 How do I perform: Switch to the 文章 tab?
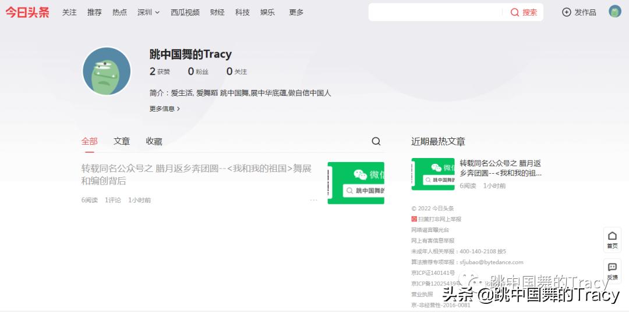pyautogui.click(x=122, y=141)
